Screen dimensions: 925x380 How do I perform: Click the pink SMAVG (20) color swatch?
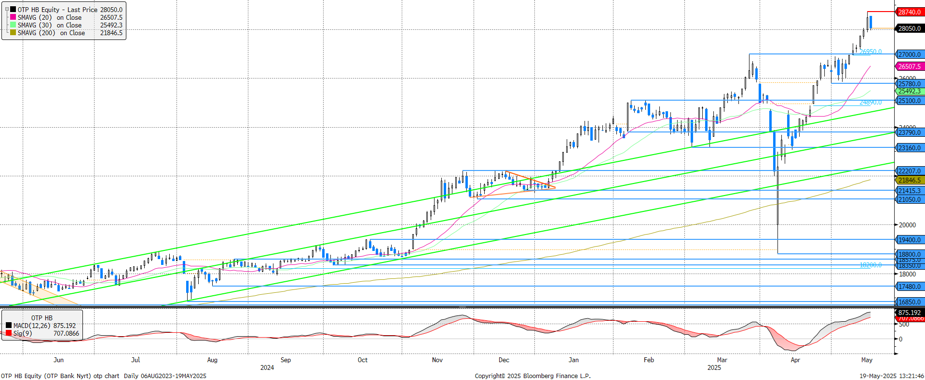pyautogui.click(x=13, y=17)
